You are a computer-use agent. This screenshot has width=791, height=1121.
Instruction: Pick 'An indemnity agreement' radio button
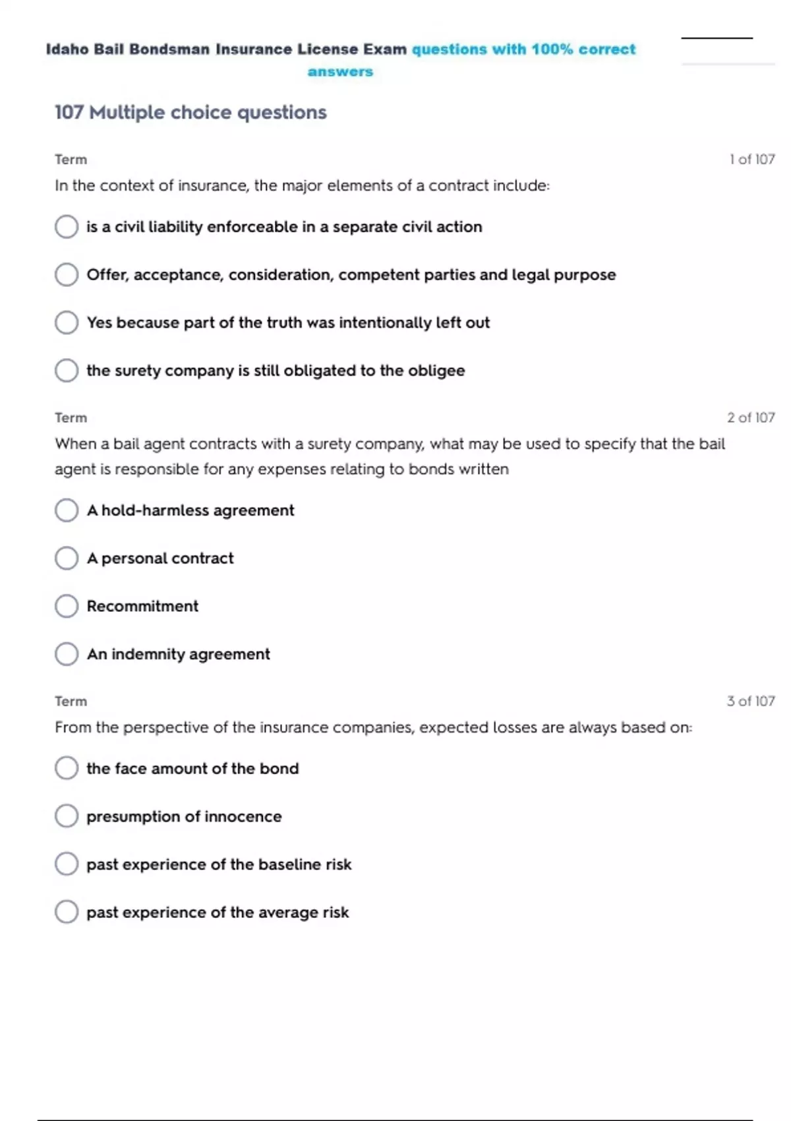pos(67,653)
